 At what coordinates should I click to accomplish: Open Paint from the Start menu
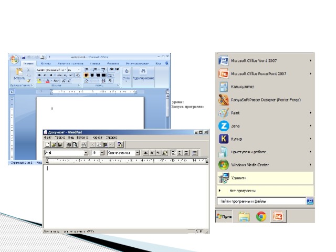265,113
